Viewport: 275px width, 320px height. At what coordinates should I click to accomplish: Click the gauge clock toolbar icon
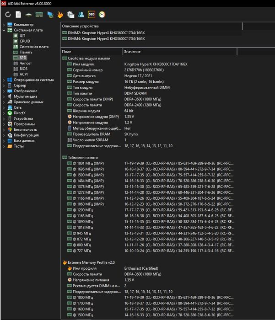coord(102,15)
